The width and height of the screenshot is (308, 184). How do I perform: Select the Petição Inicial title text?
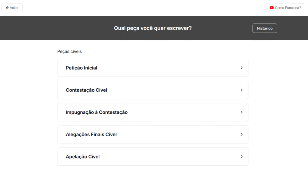pyautogui.click(x=82, y=68)
